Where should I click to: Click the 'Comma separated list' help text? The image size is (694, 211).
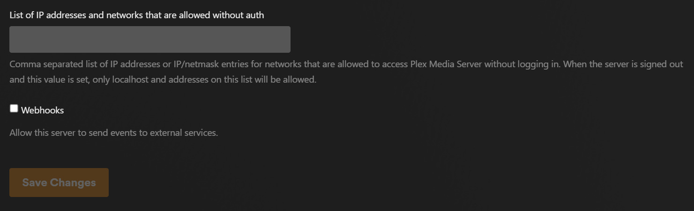click(x=47, y=64)
